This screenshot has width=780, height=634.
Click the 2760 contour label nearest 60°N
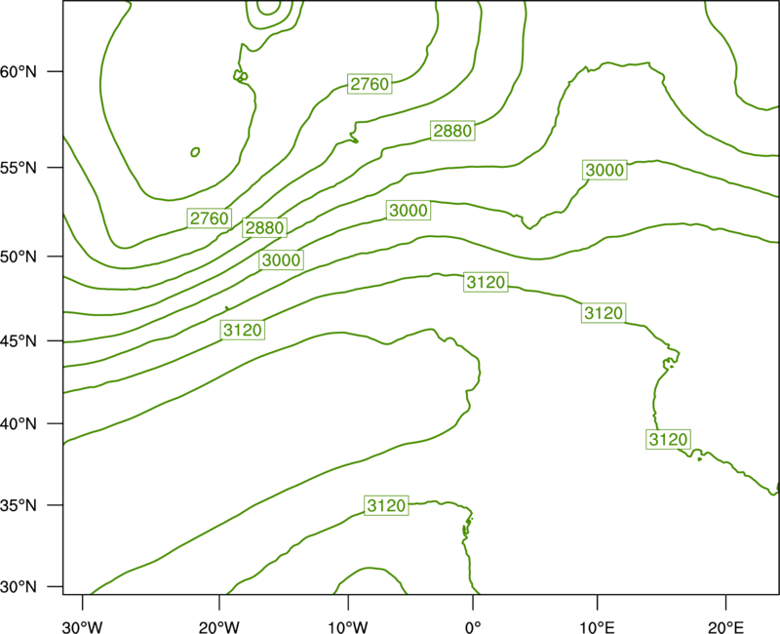click(x=370, y=84)
